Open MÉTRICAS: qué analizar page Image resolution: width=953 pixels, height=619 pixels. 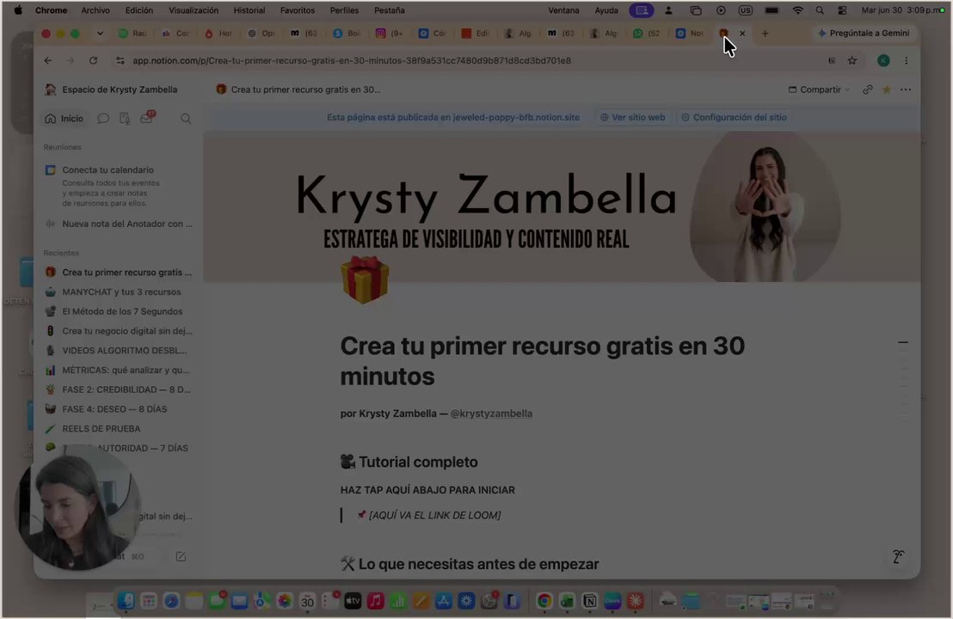pyautogui.click(x=119, y=370)
